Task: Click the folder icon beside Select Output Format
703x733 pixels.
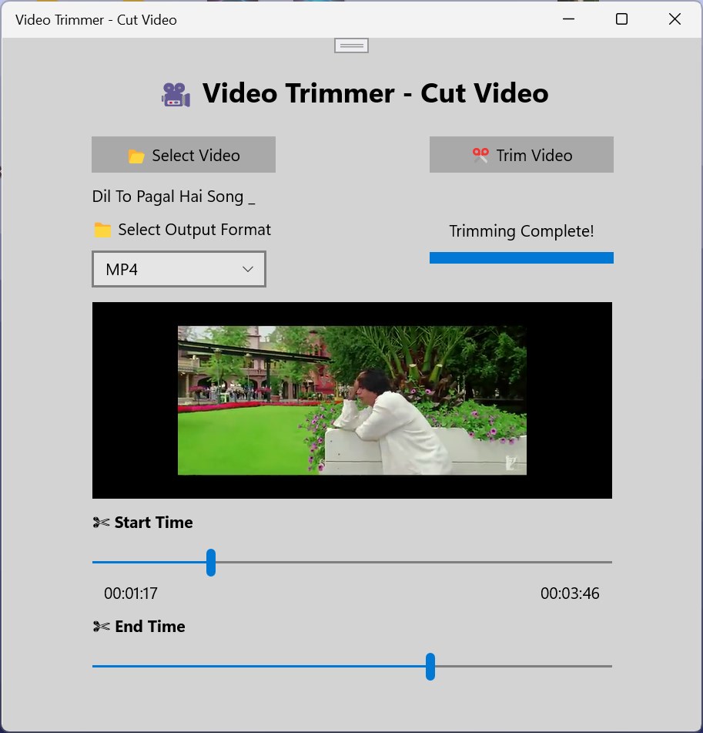Action: [102, 230]
